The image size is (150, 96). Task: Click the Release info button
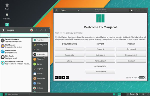69,55
